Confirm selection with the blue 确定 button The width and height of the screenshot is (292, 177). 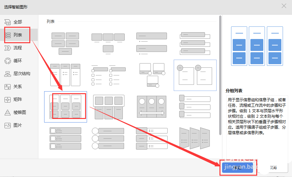[x=238, y=168]
